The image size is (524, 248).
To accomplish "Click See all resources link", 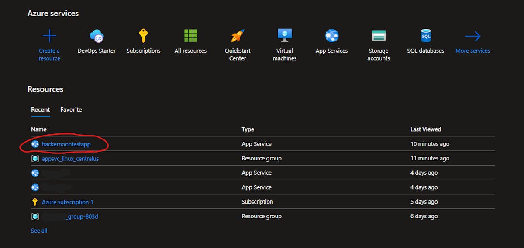I will 39,231.
